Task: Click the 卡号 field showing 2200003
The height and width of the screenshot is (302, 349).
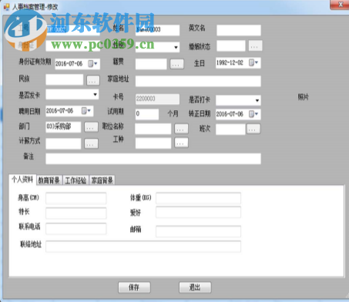Action: pyautogui.click(x=157, y=99)
